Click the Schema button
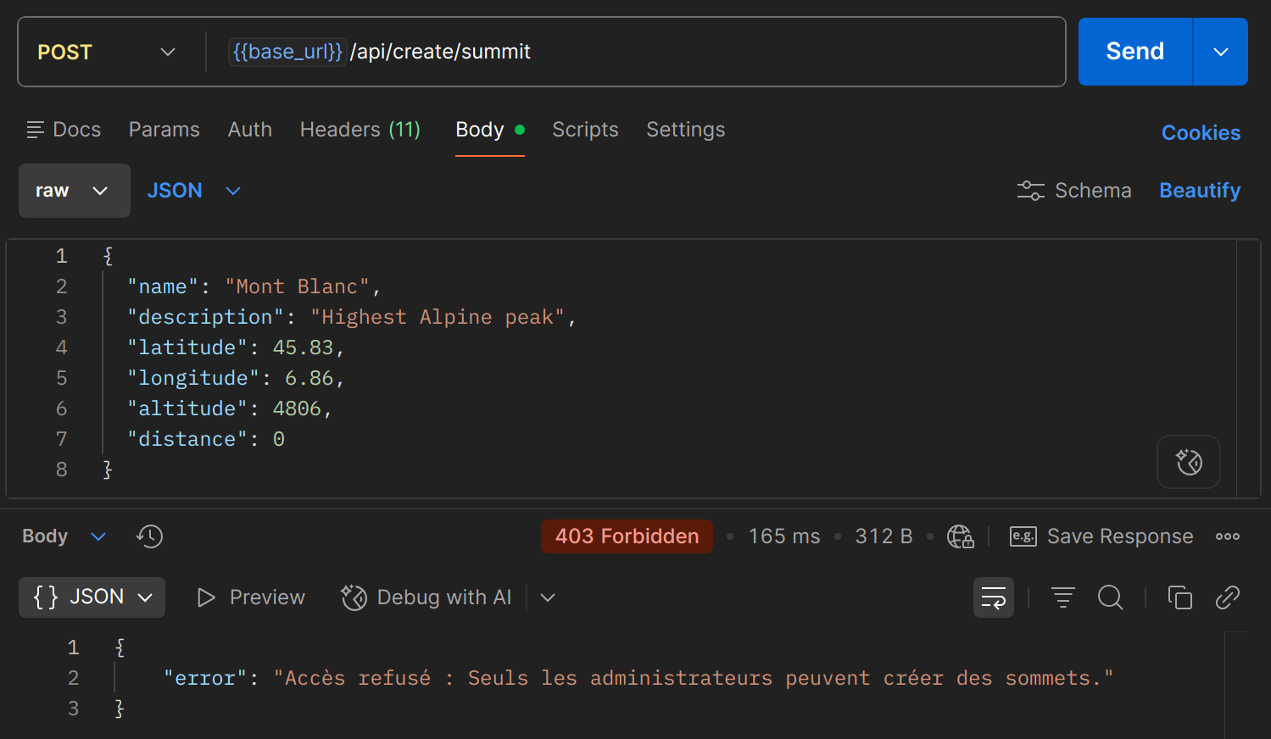The height and width of the screenshot is (739, 1271). 1074,191
